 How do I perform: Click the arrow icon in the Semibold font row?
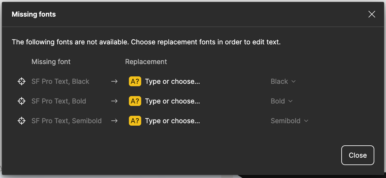(x=114, y=121)
